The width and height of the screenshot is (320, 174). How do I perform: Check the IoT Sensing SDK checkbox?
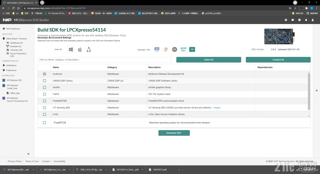(44, 108)
